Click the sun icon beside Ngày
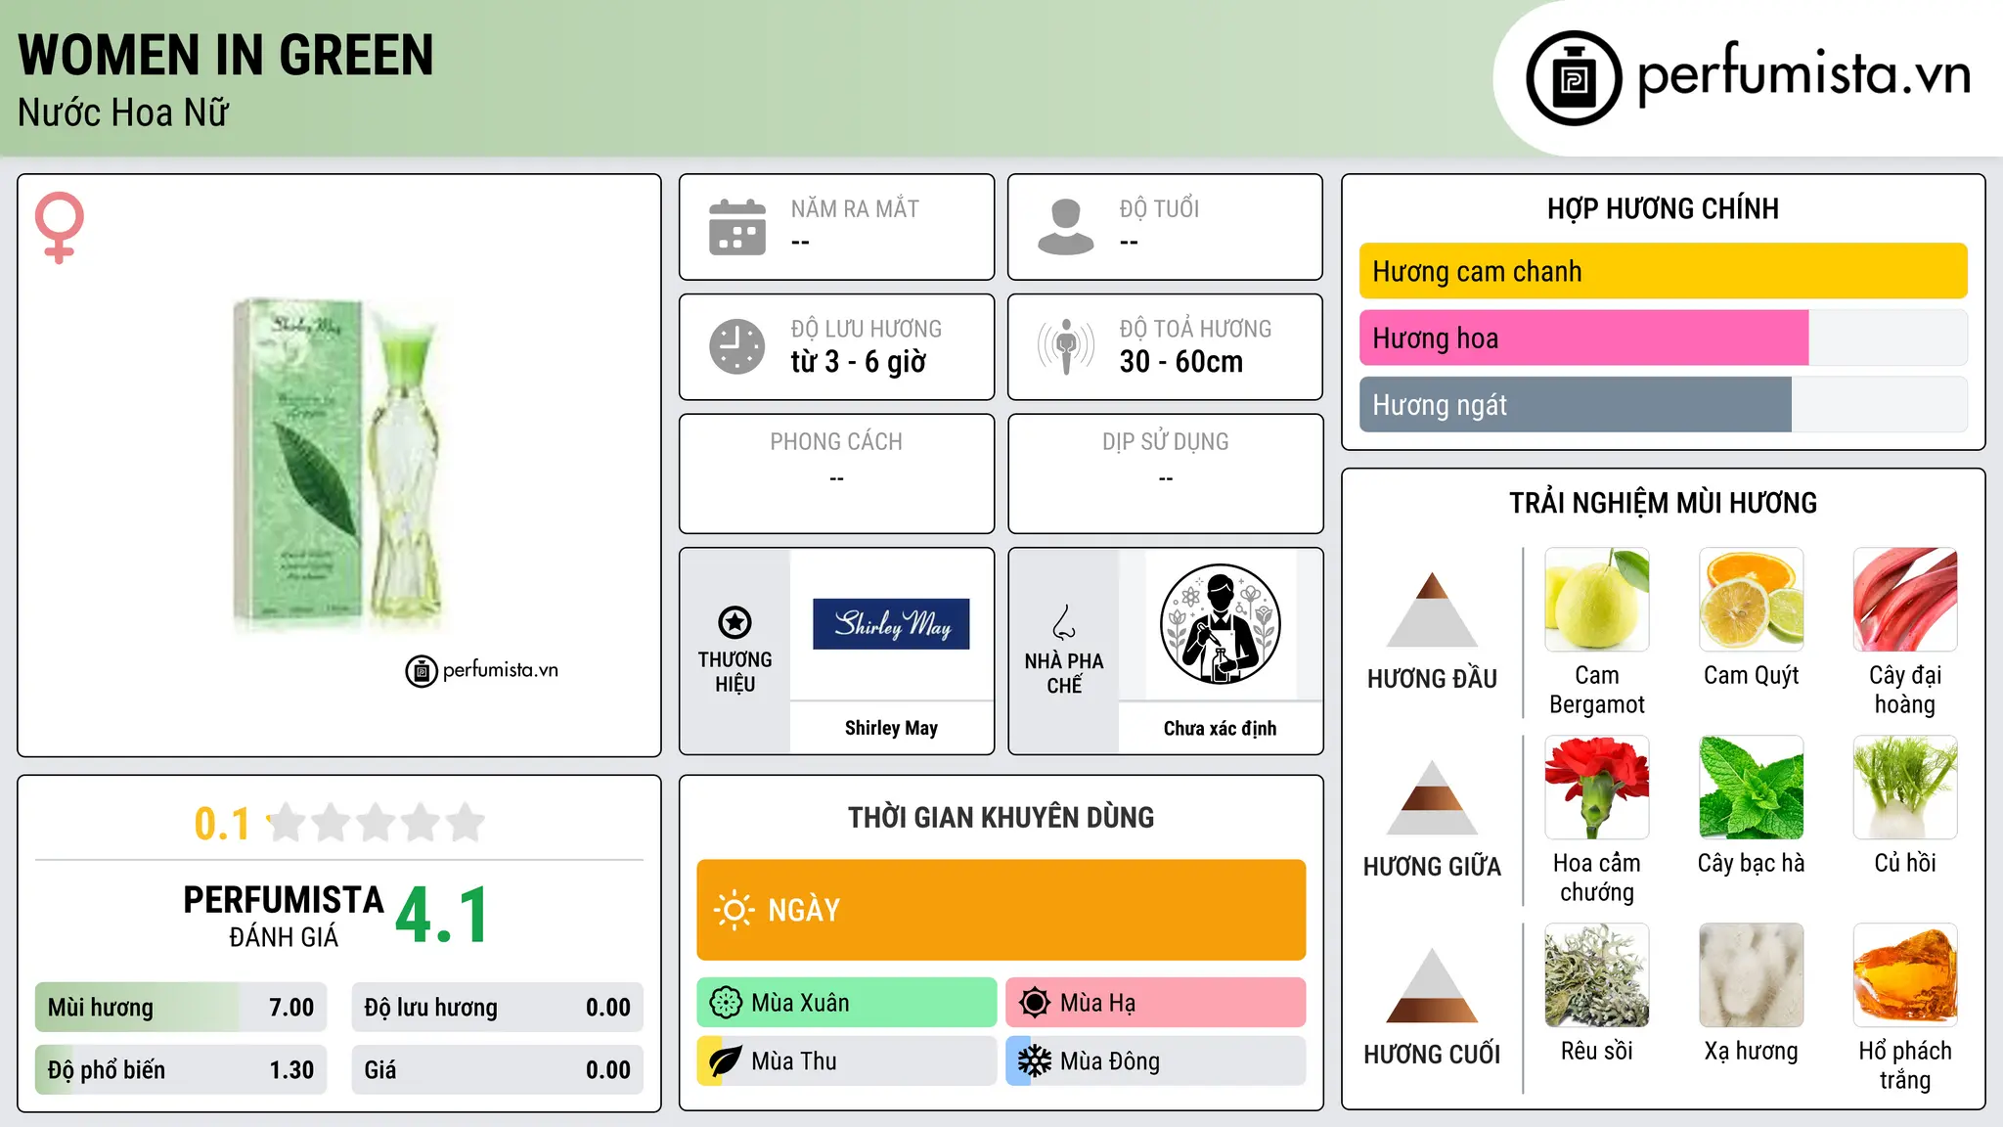 click(x=734, y=910)
